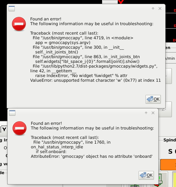176x187 pixels.
Task: Click the red stop icon in lower dialog
Action: click(20, 128)
